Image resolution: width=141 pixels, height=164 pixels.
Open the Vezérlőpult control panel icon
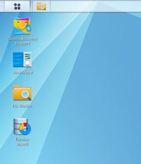point(22,59)
